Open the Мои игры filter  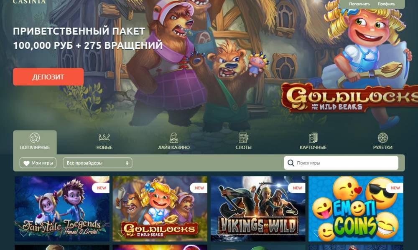38,163
